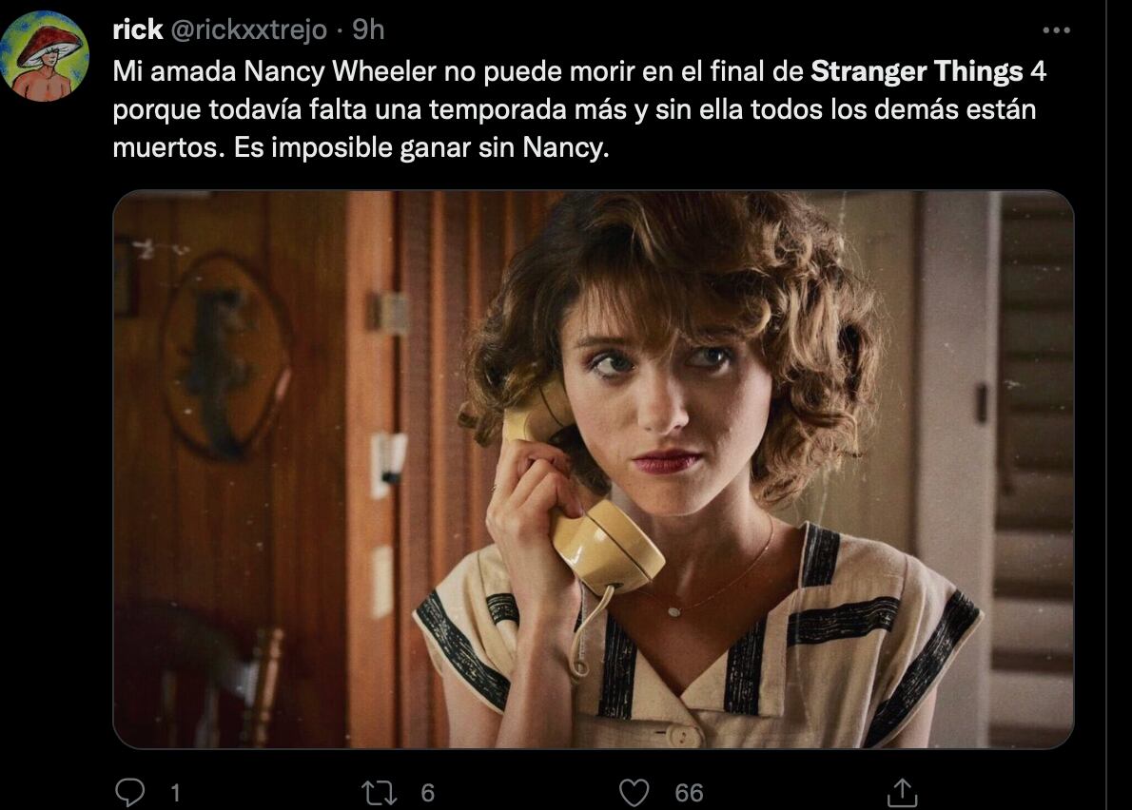Open the attached photo of the woman
Screen dimensions: 1132x810
click(x=593, y=469)
